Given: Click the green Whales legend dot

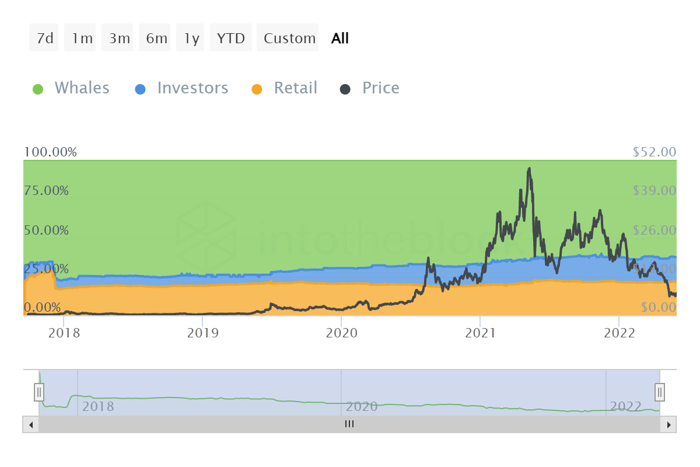Looking at the screenshot, I should click(38, 89).
